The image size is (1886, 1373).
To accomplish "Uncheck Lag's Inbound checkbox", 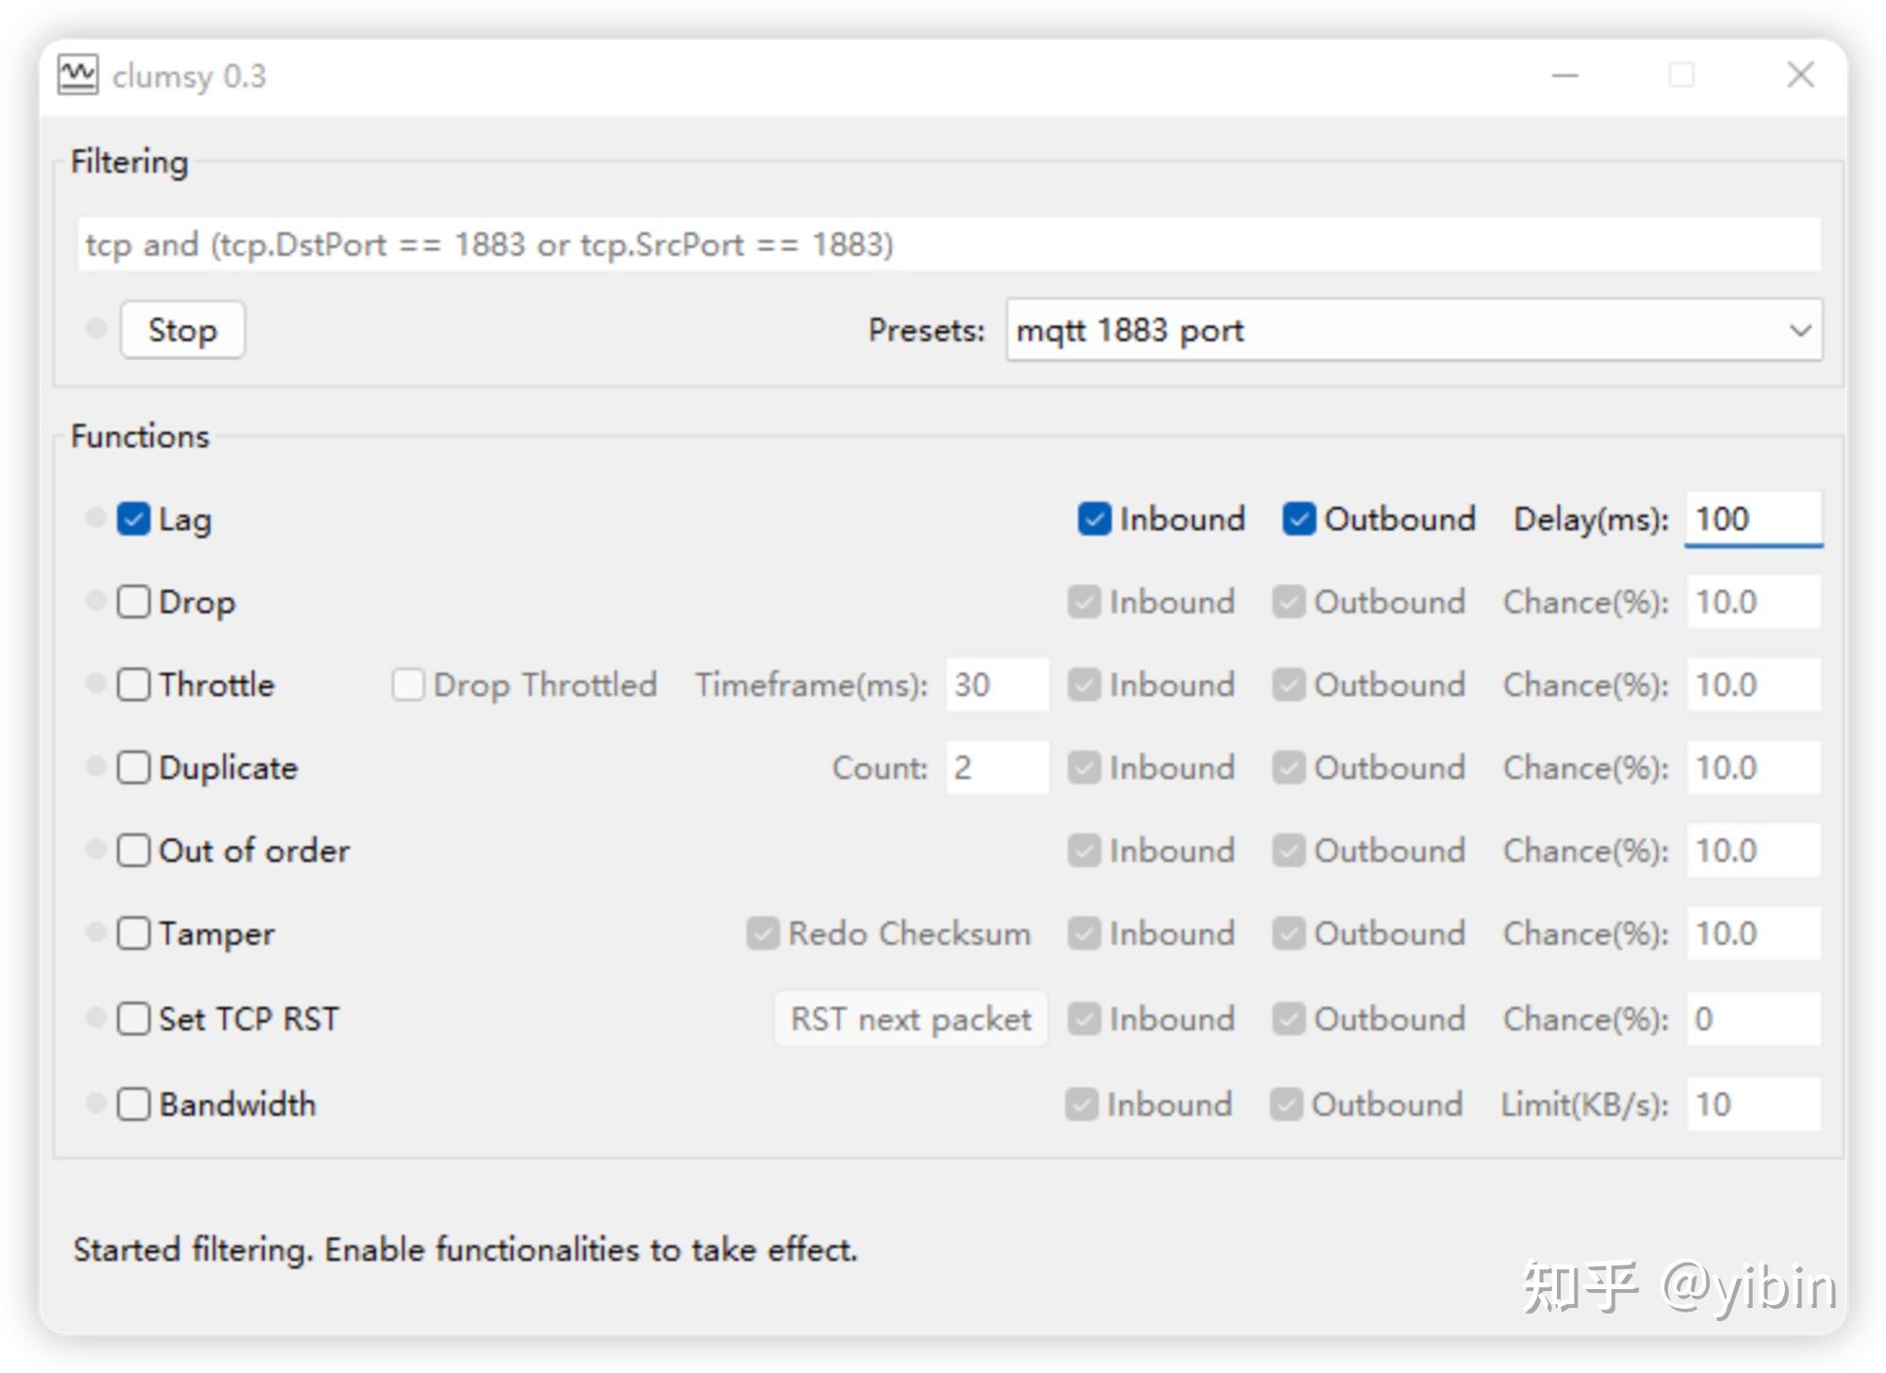I will pyautogui.click(x=1094, y=519).
